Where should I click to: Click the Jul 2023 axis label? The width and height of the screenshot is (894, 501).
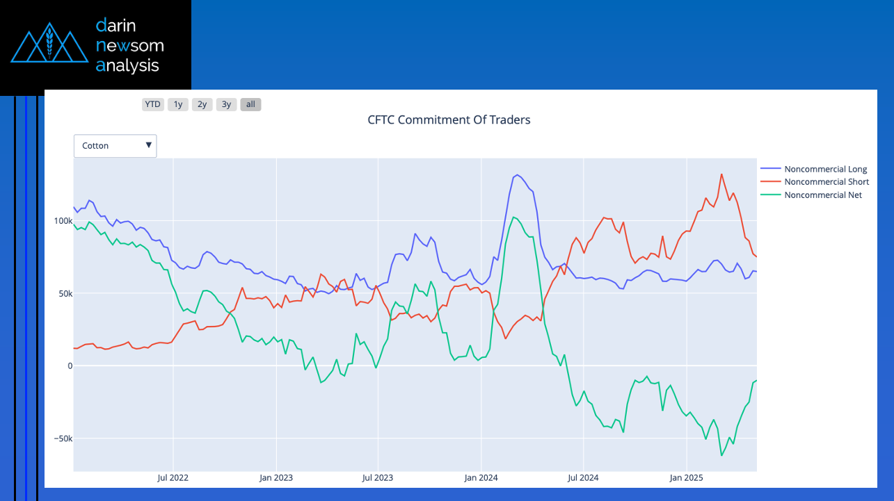pyautogui.click(x=378, y=478)
